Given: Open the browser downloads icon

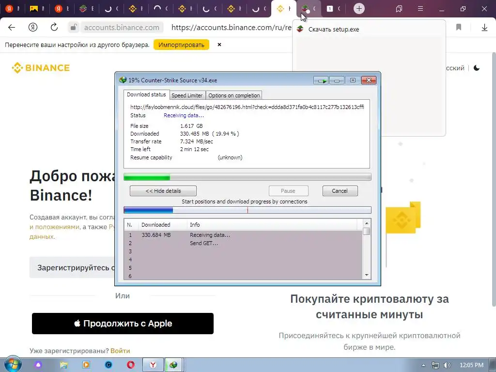Looking at the screenshot, I should [x=484, y=28].
